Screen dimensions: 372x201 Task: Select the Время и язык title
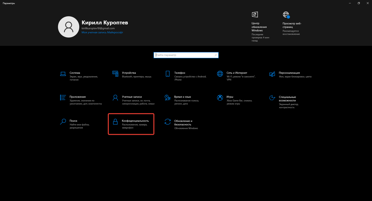pos(183,97)
